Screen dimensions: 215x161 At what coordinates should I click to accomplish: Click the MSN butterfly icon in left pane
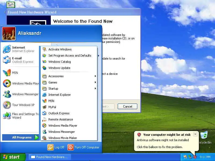click(7, 72)
